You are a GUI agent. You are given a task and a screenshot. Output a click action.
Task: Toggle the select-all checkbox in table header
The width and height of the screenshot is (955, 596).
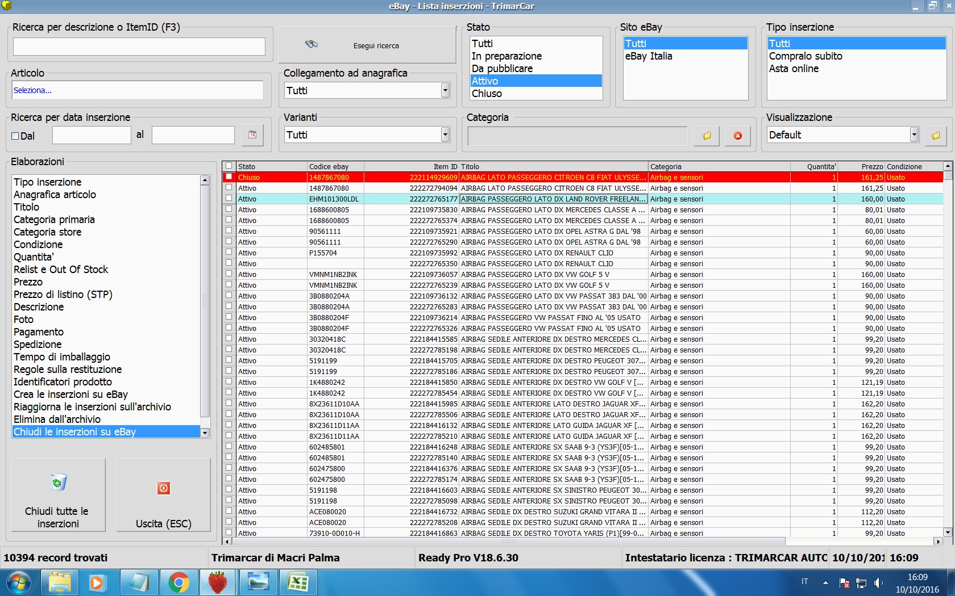[x=229, y=166]
